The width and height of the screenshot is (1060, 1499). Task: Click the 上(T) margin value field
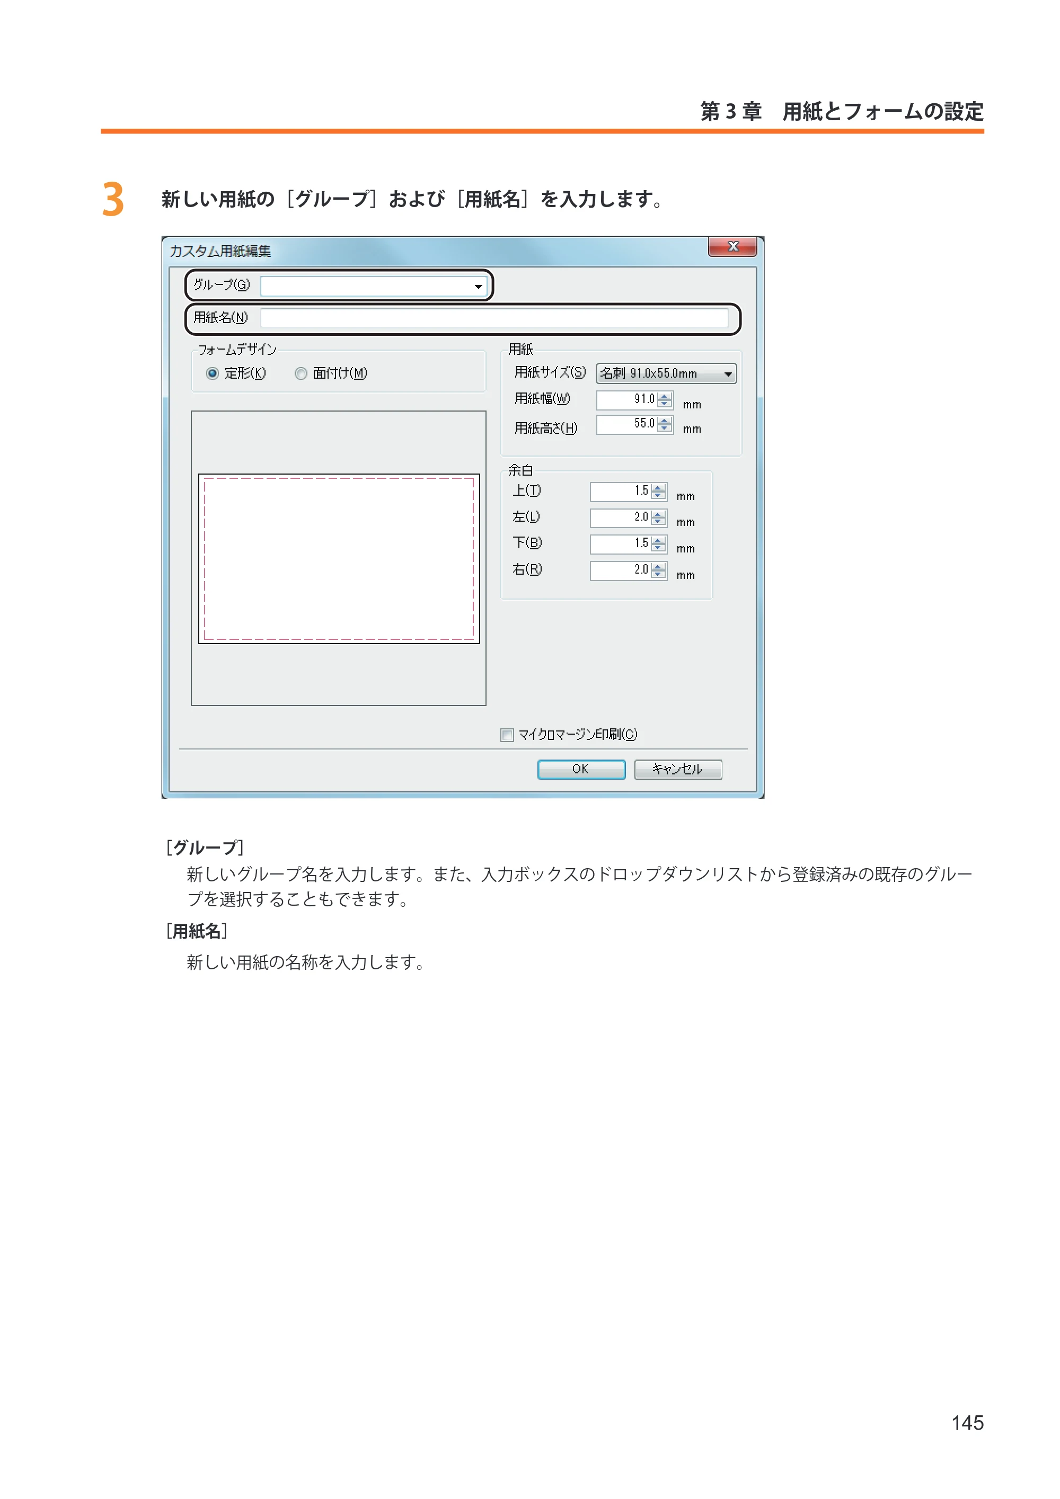[621, 492]
